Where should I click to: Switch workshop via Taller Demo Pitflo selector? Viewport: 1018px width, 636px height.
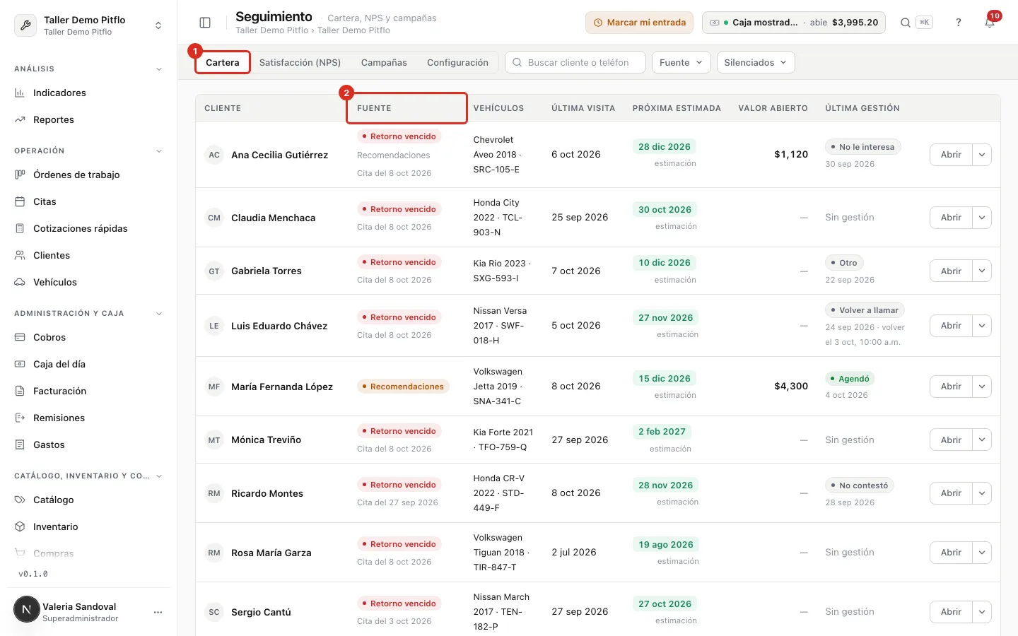click(88, 25)
